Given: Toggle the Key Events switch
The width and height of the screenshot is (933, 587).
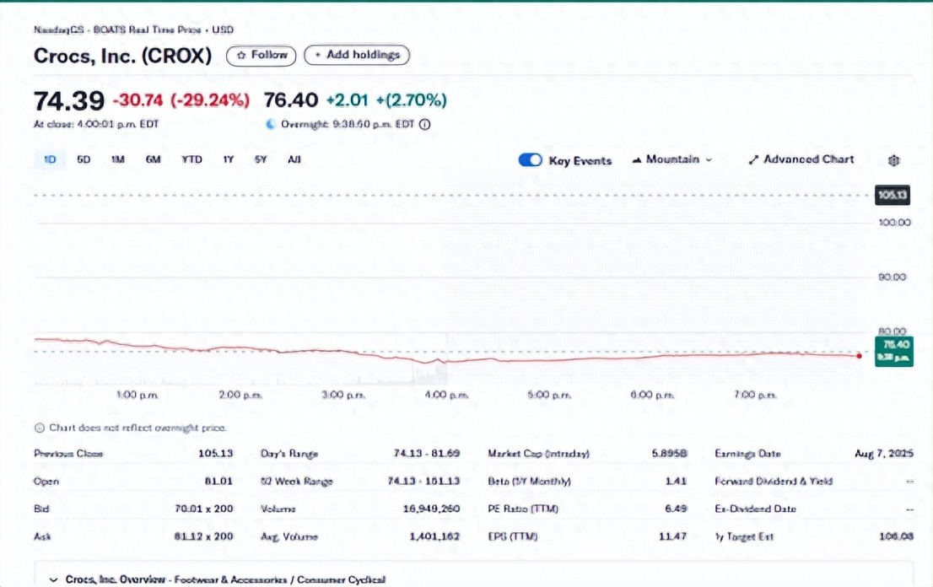Looking at the screenshot, I should coord(530,160).
